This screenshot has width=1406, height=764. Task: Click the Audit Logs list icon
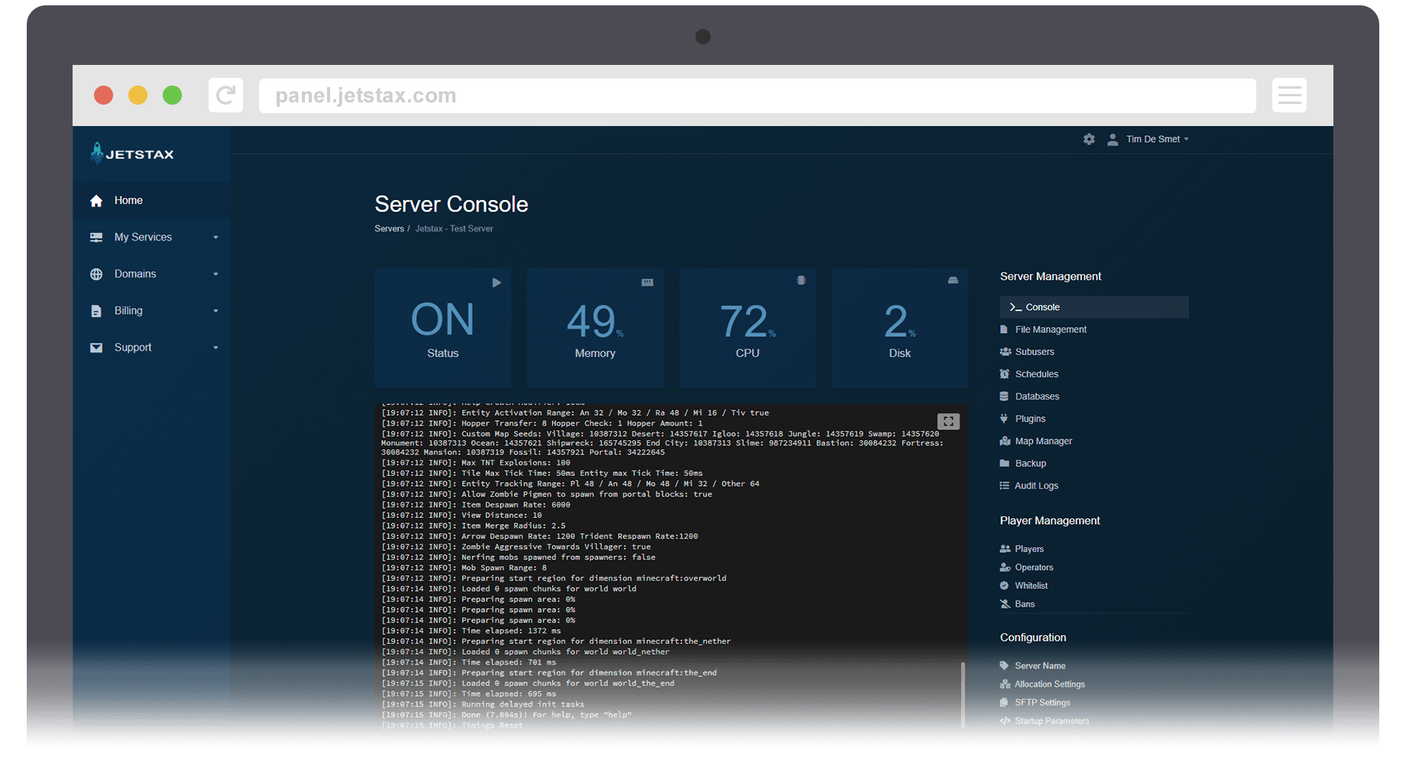1005,485
